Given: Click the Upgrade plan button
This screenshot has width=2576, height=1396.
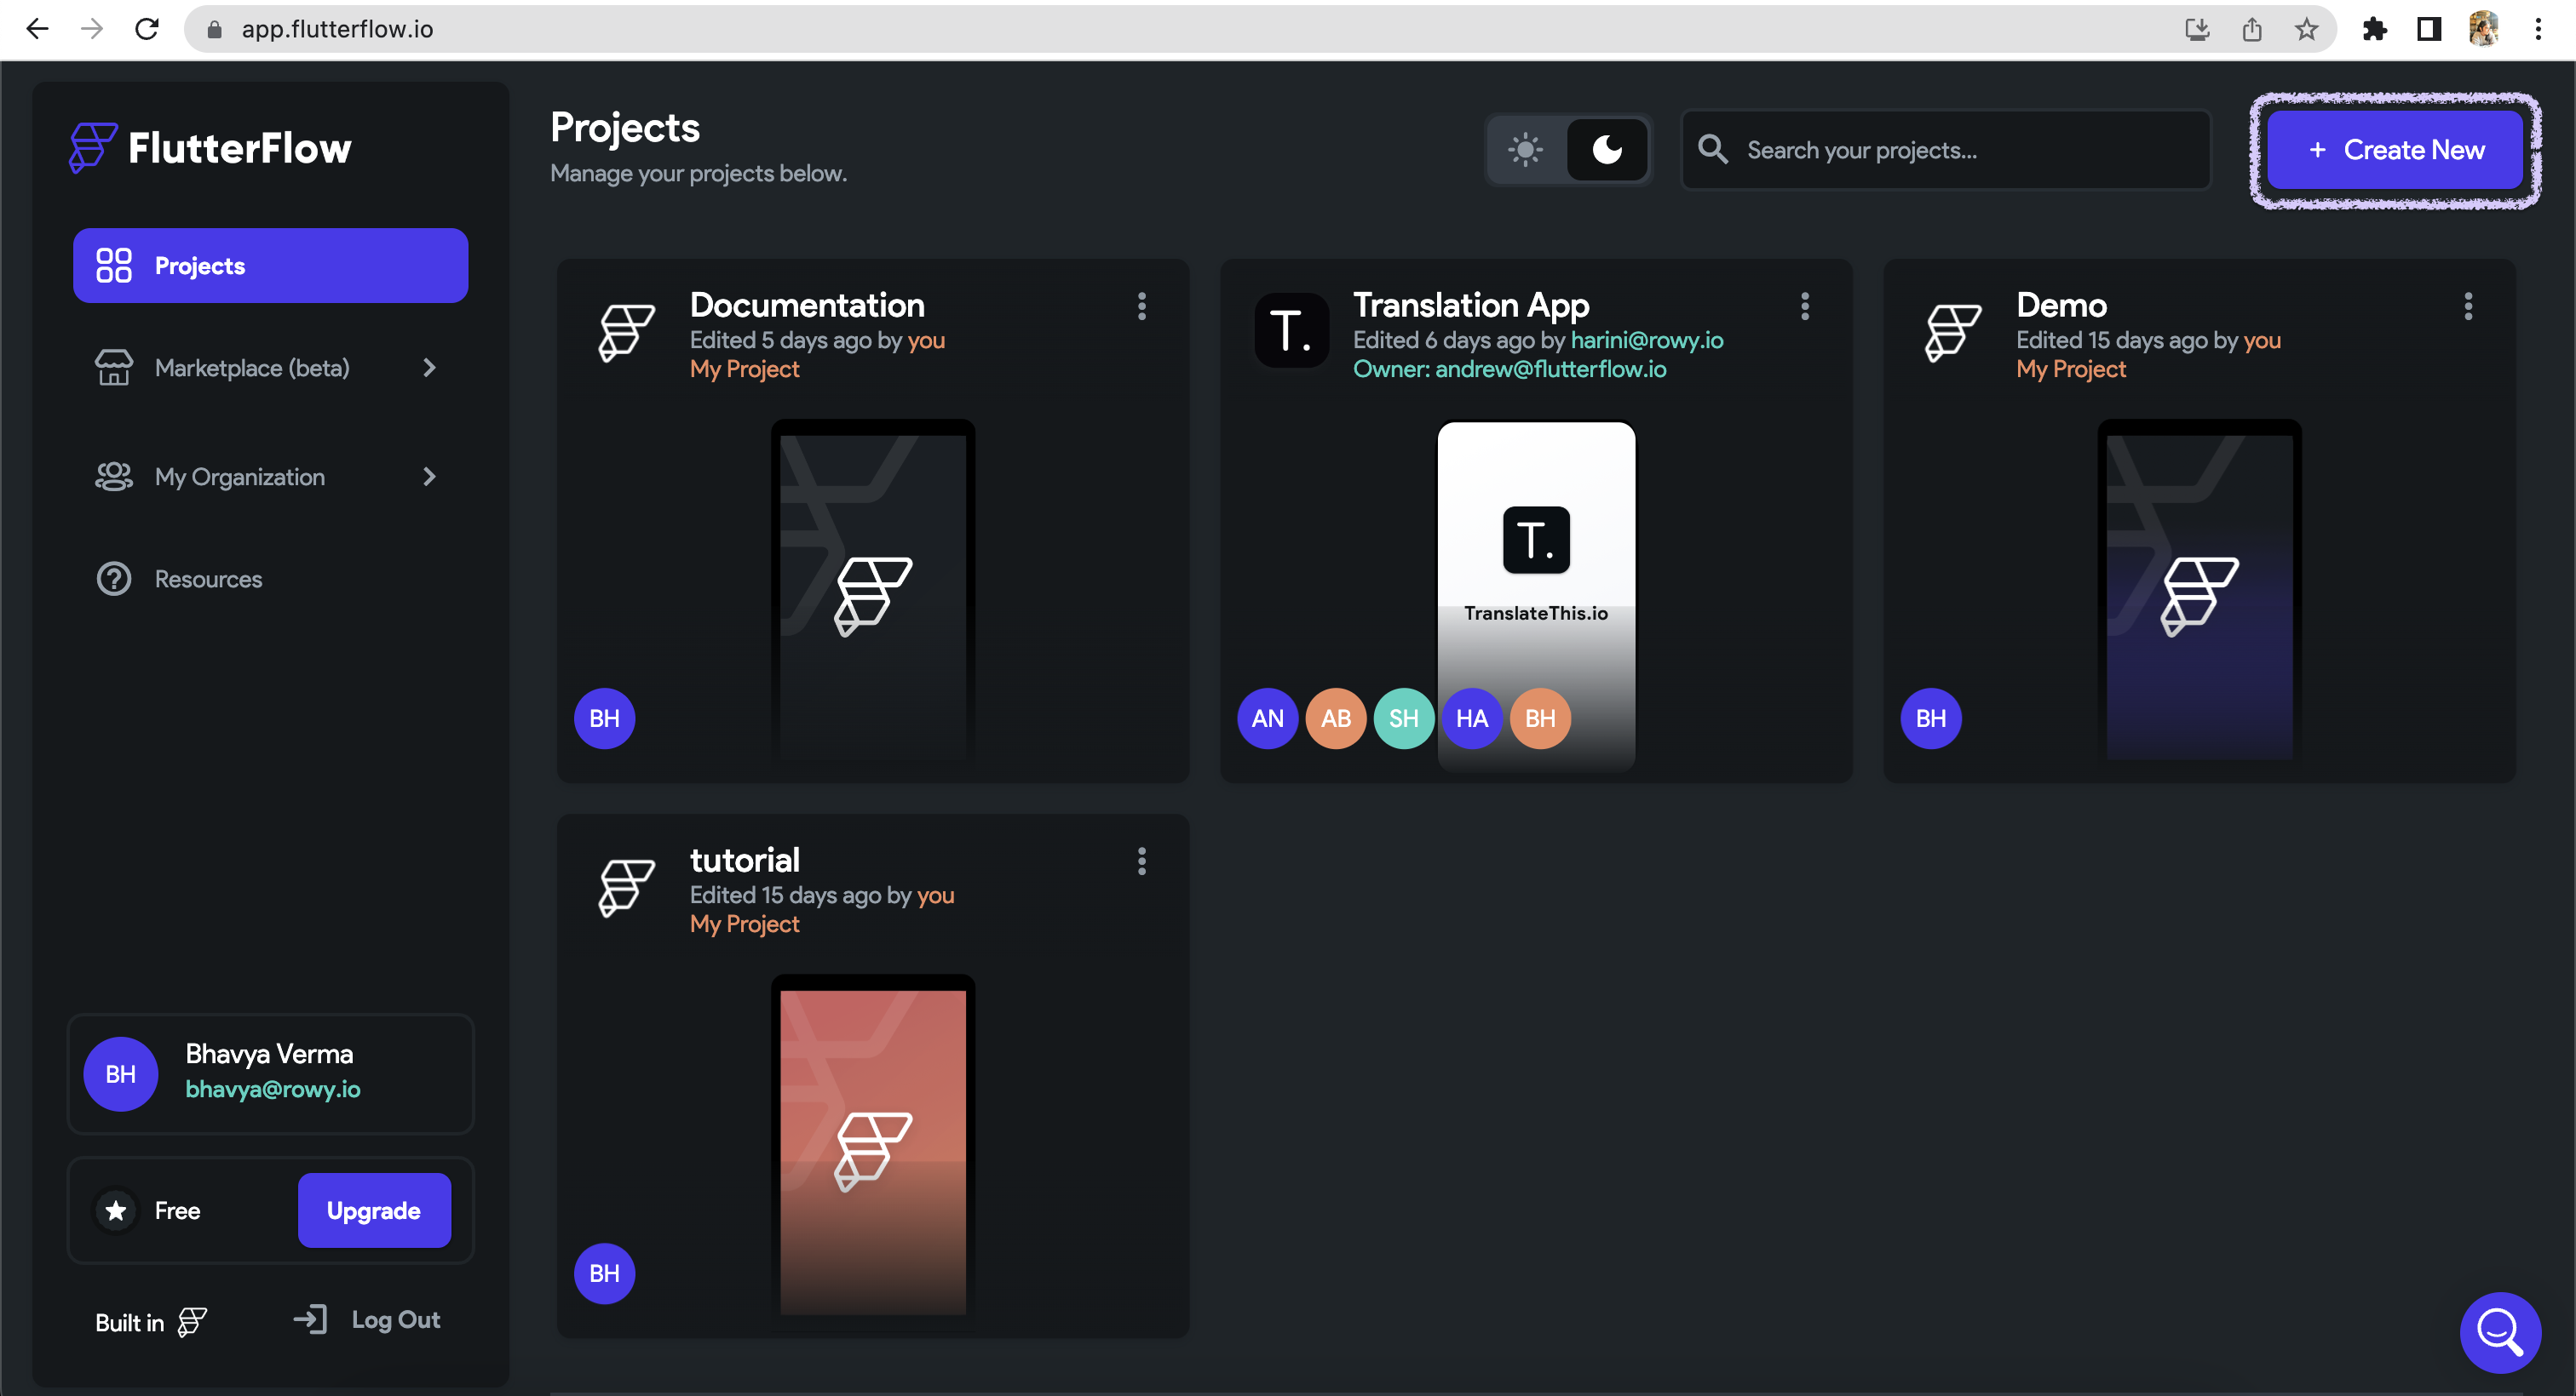Looking at the screenshot, I should coord(373,1210).
